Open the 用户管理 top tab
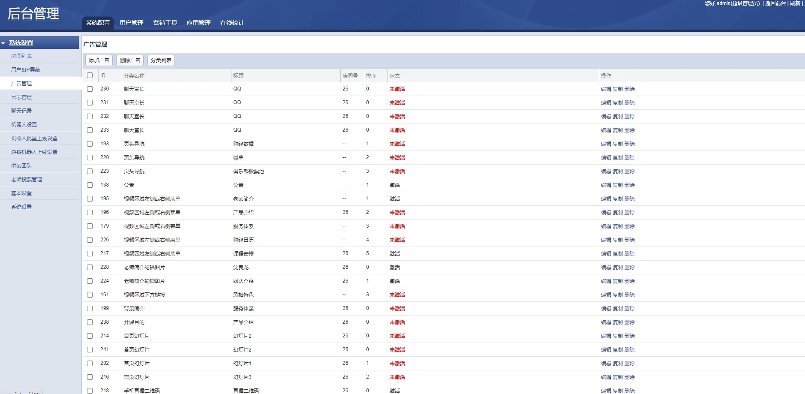 131,23
